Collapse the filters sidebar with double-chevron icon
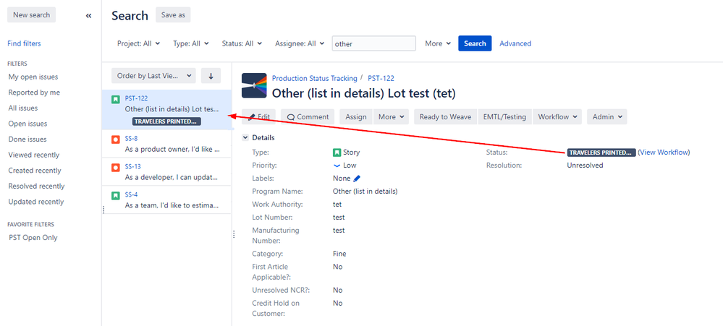 tap(88, 15)
